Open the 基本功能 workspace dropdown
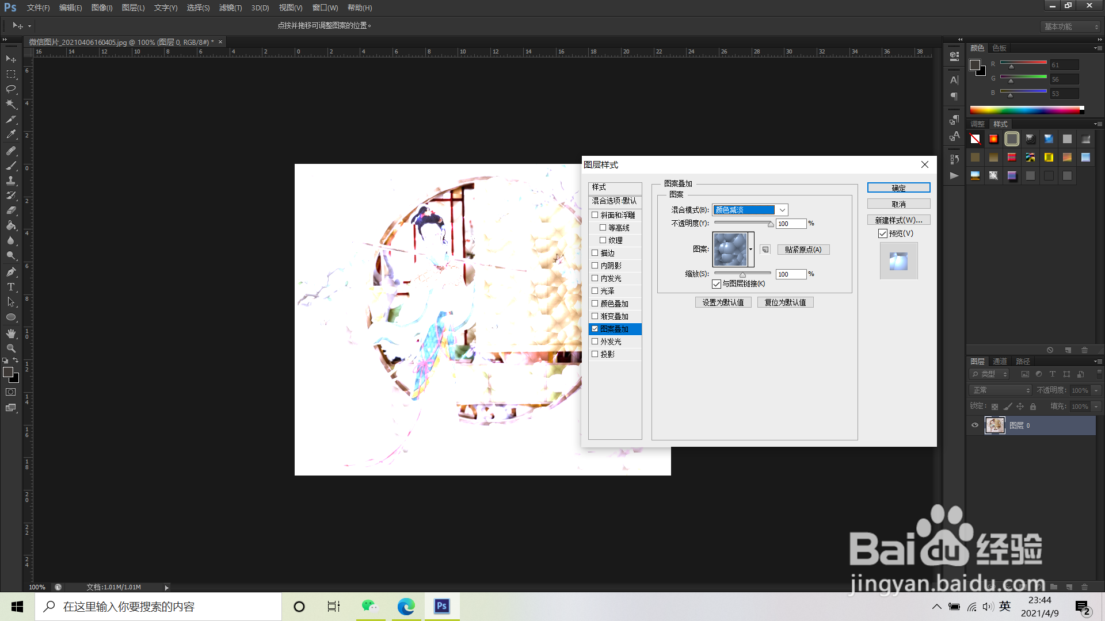Viewport: 1105px width, 621px height. click(x=1070, y=26)
